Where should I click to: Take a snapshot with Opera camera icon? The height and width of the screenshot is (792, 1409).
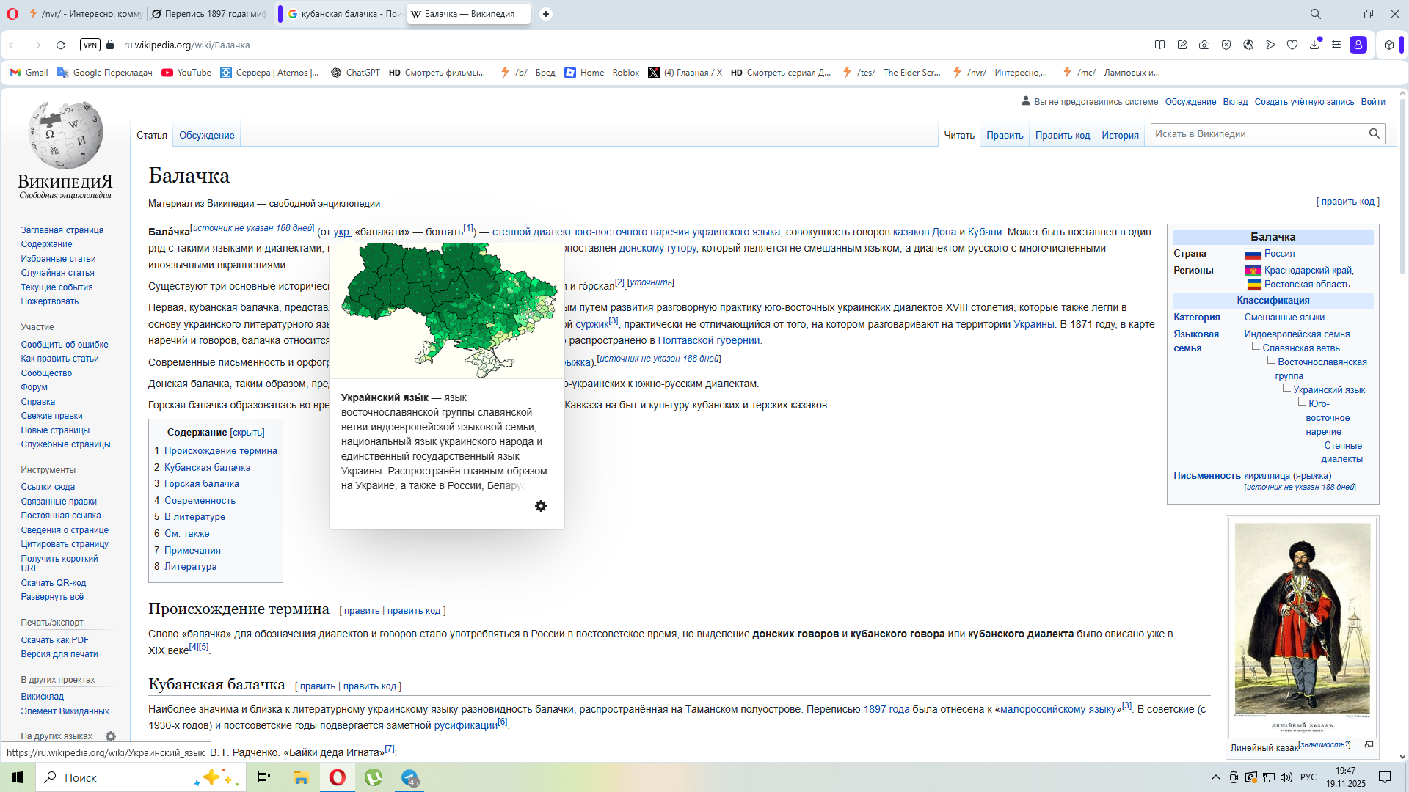click(x=1204, y=45)
